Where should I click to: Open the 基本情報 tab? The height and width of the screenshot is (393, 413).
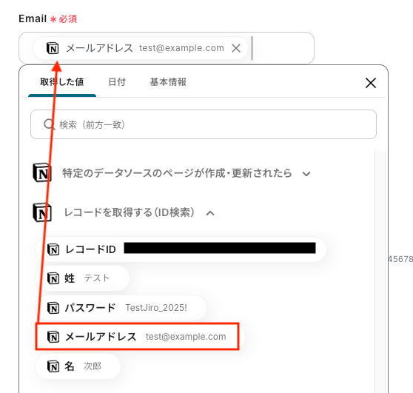click(168, 82)
